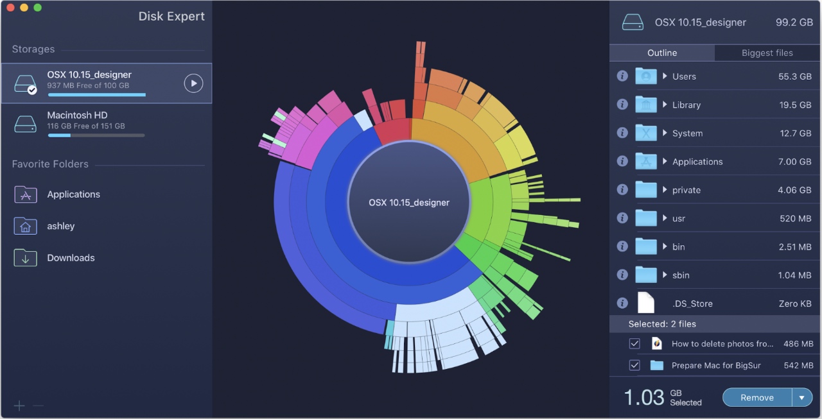Show info for the usr folder

[622, 218]
